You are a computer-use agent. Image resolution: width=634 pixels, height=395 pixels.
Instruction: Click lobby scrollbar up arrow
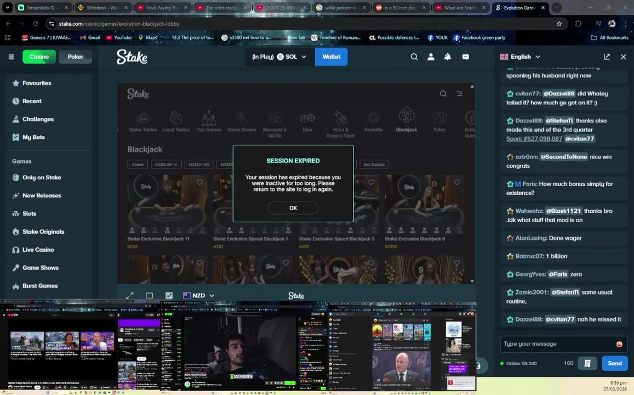pyautogui.click(x=472, y=87)
